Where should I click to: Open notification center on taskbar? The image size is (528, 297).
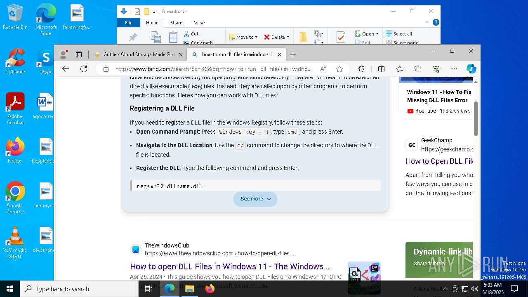[514, 289]
